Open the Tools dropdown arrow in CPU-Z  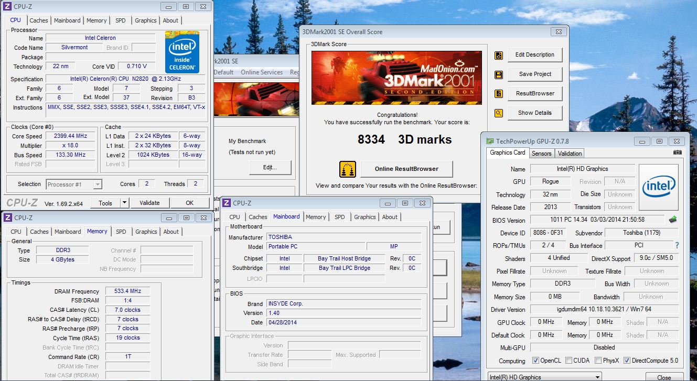pyautogui.click(x=124, y=203)
